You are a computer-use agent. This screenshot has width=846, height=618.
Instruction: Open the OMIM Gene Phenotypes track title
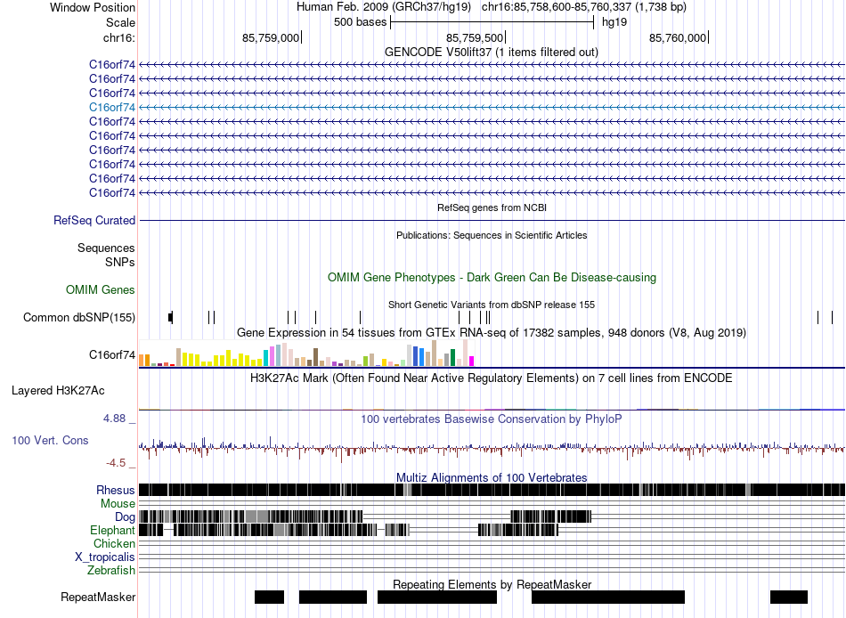click(492, 278)
